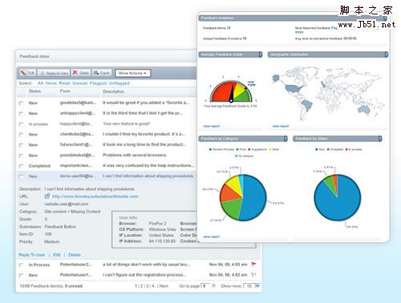Click Edit link below feedback details

(x=57, y=255)
